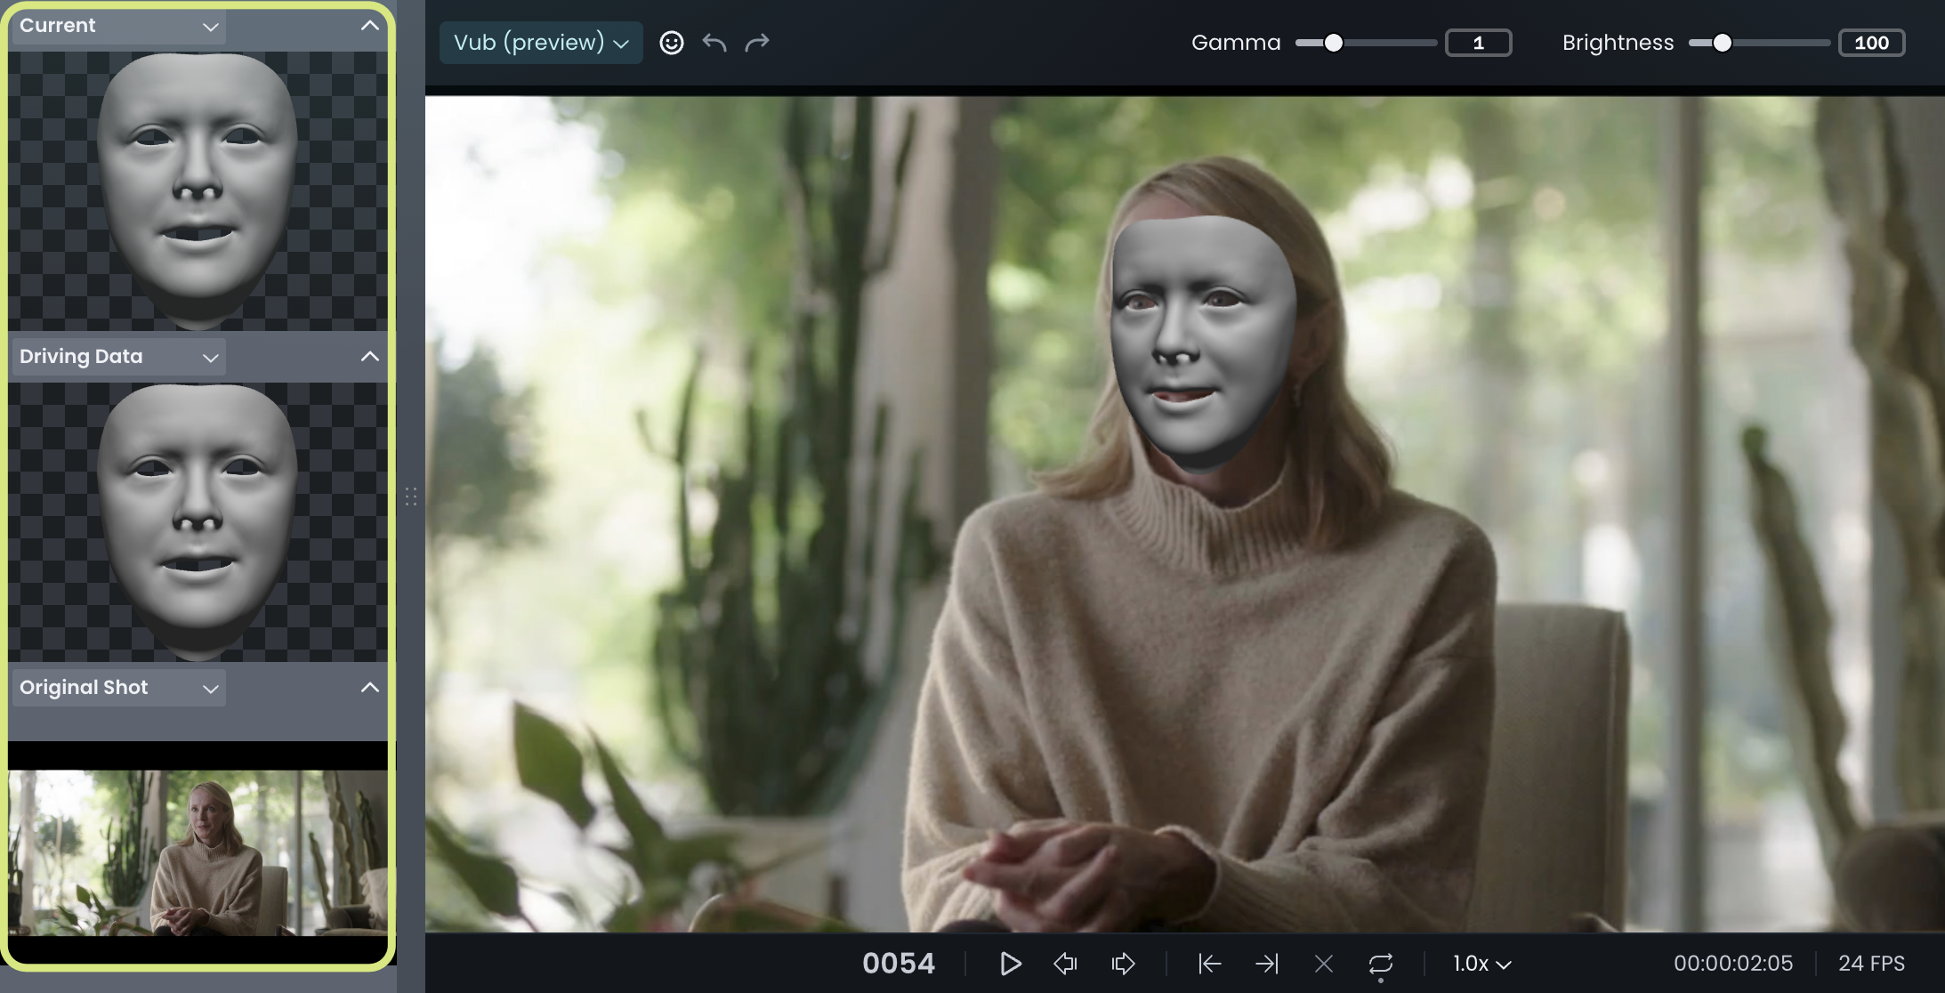
Task: Click the Gamma slider handle
Action: pos(1333,43)
